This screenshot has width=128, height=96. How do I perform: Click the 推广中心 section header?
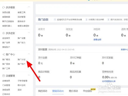[x=10, y=54]
